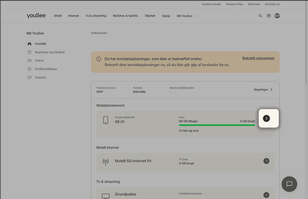The height and width of the screenshot is (199, 308).
Task: Click the KP profile avatar
Action: [x=277, y=16]
